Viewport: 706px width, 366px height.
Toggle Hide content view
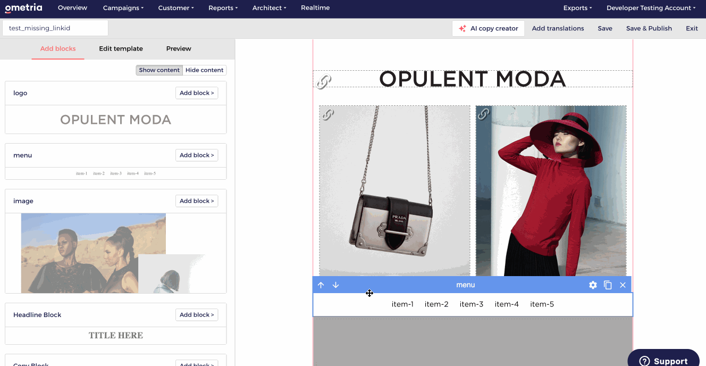click(205, 70)
